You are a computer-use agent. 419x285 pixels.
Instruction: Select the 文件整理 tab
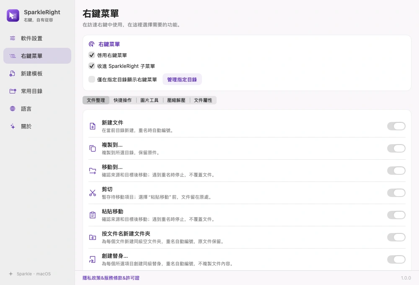tap(96, 100)
